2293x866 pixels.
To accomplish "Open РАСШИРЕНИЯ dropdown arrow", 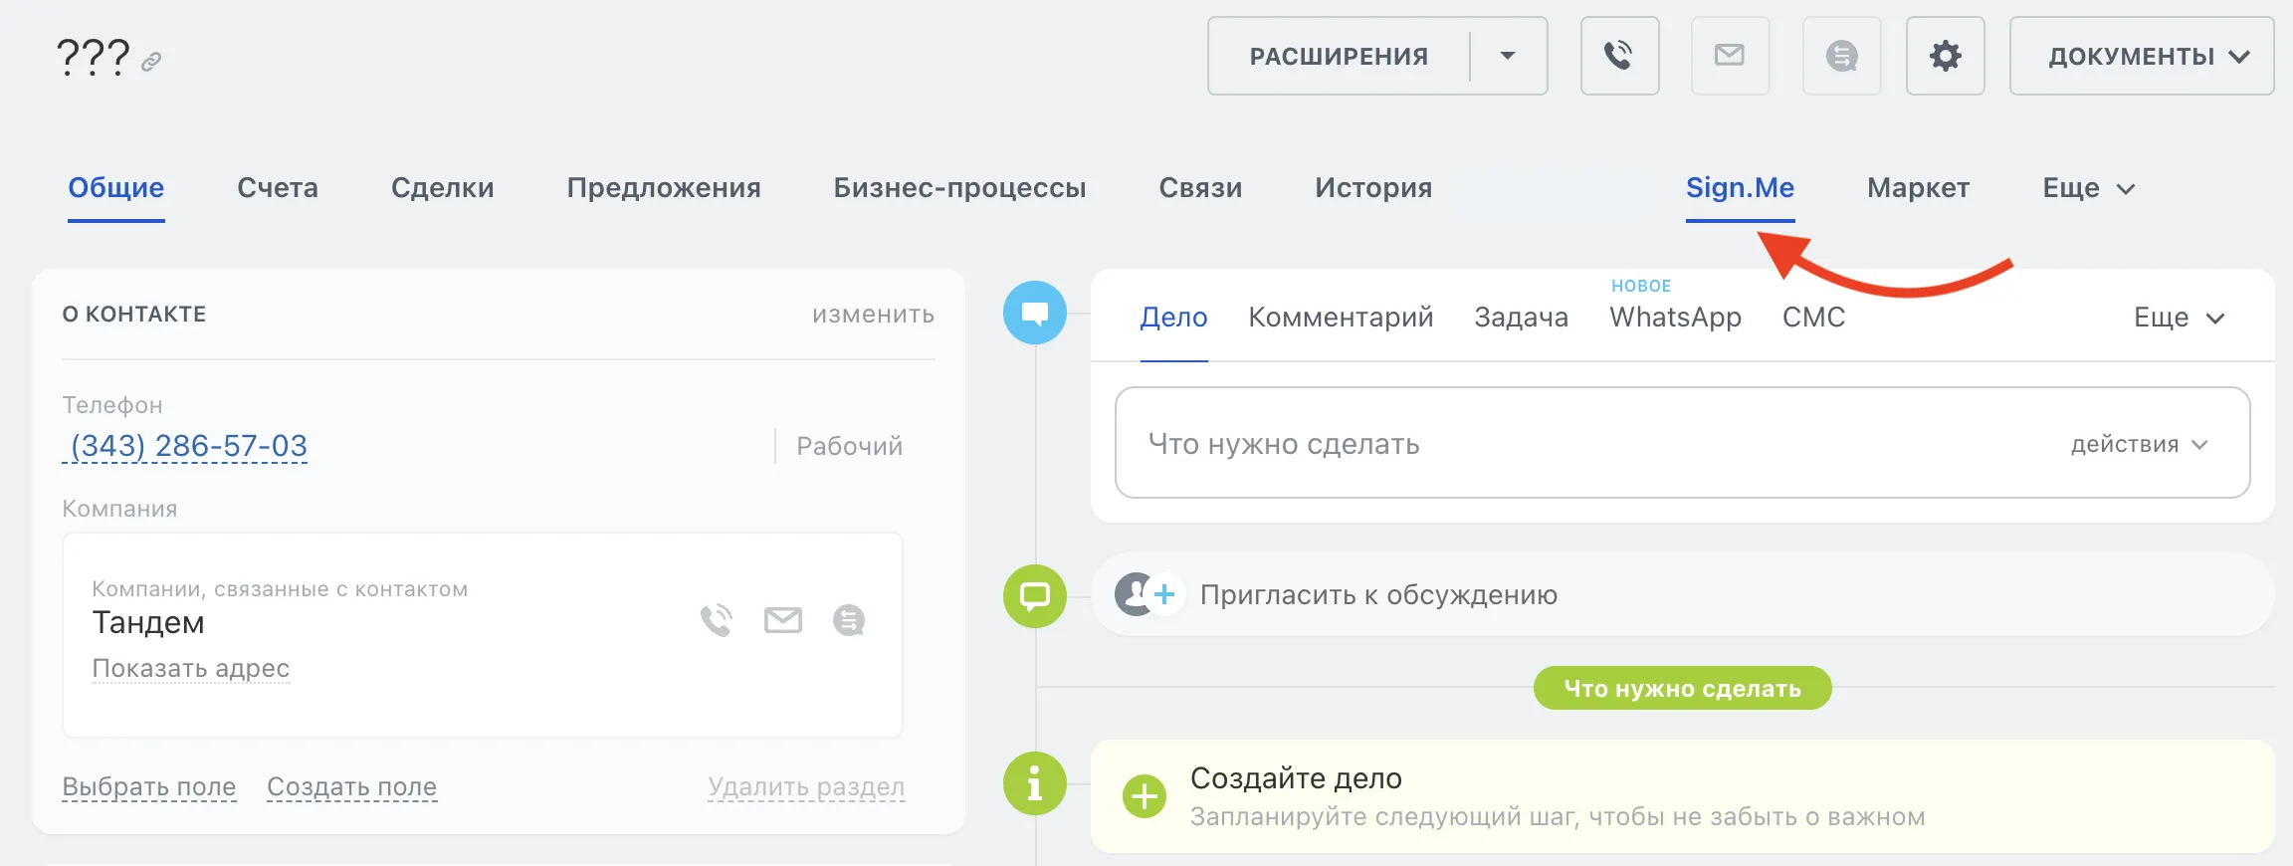I will (1508, 56).
